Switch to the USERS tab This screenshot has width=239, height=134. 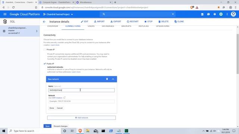point(91,26)
